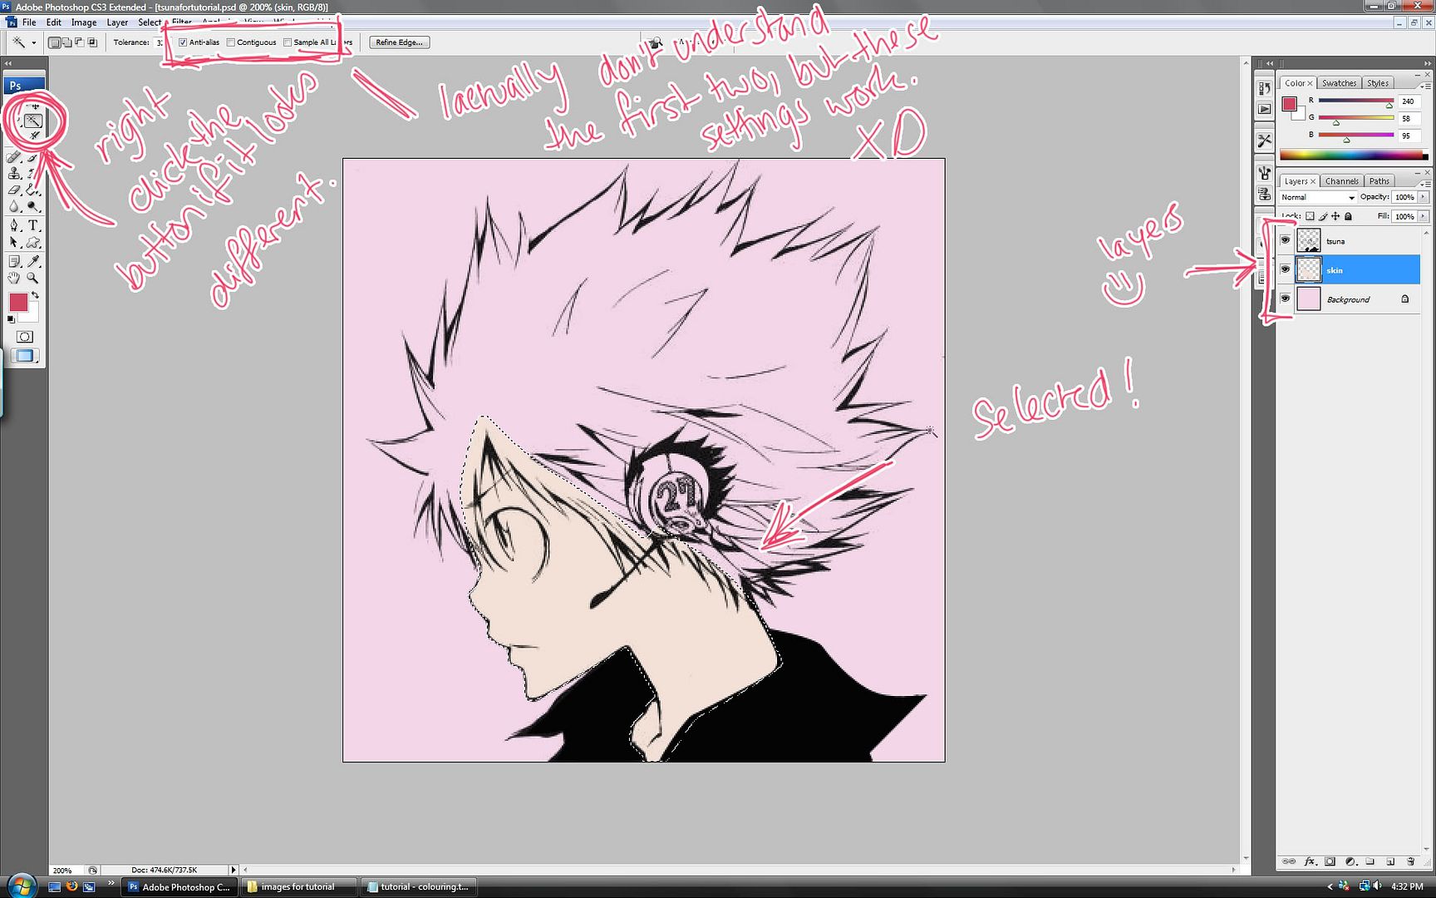Collapse the toolbox with double arrows
This screenshot has width=1436, height=898.
click(x=8, y=63)
